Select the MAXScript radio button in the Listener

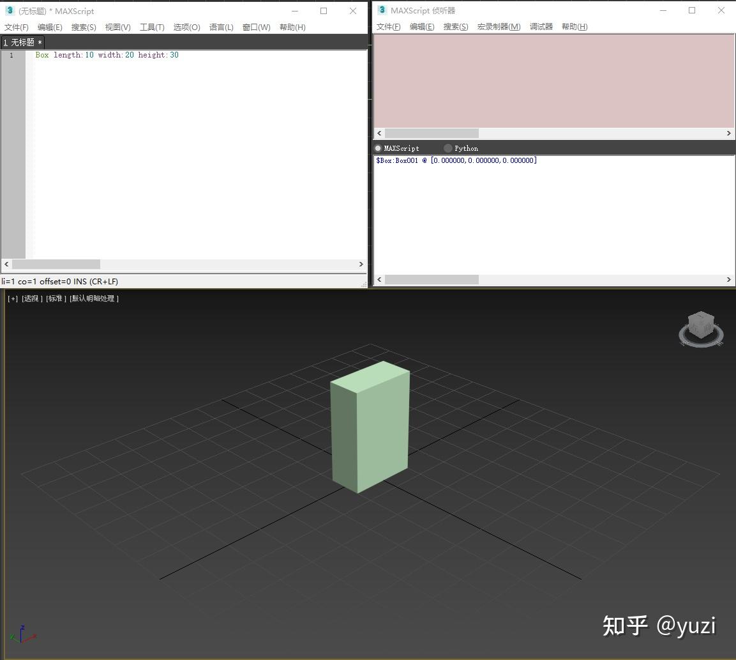(378, 148)
